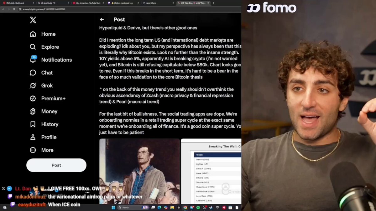Click the browser back navigation arrow
This screenshot has height=211, width=376.
3,9
